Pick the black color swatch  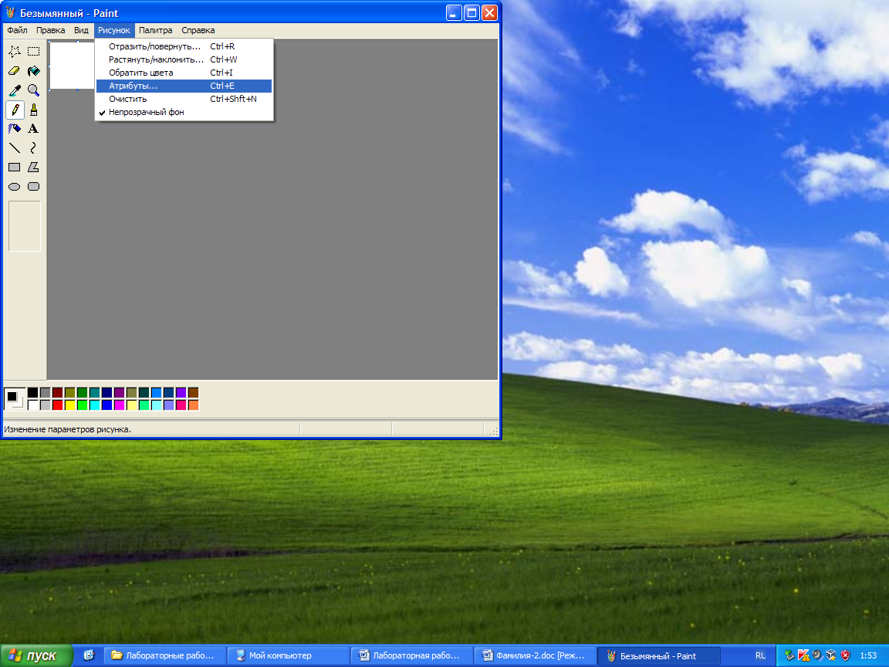click(33, 392)
